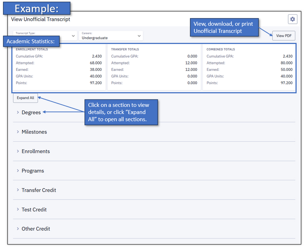The image size is (304, 247).
Task: Click the Milestones section title
Action: 34,132
